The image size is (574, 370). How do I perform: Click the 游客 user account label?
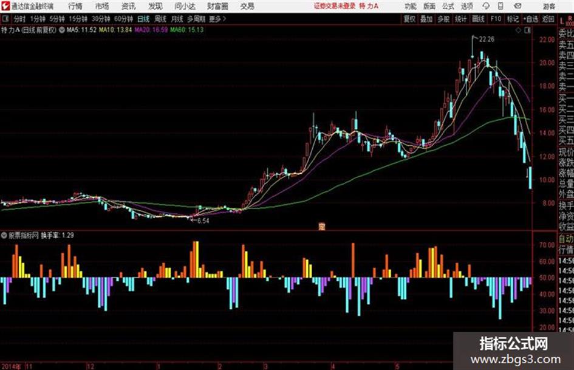(548, 6)
